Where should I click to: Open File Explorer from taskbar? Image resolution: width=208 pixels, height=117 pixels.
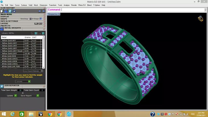pos(31,114)
